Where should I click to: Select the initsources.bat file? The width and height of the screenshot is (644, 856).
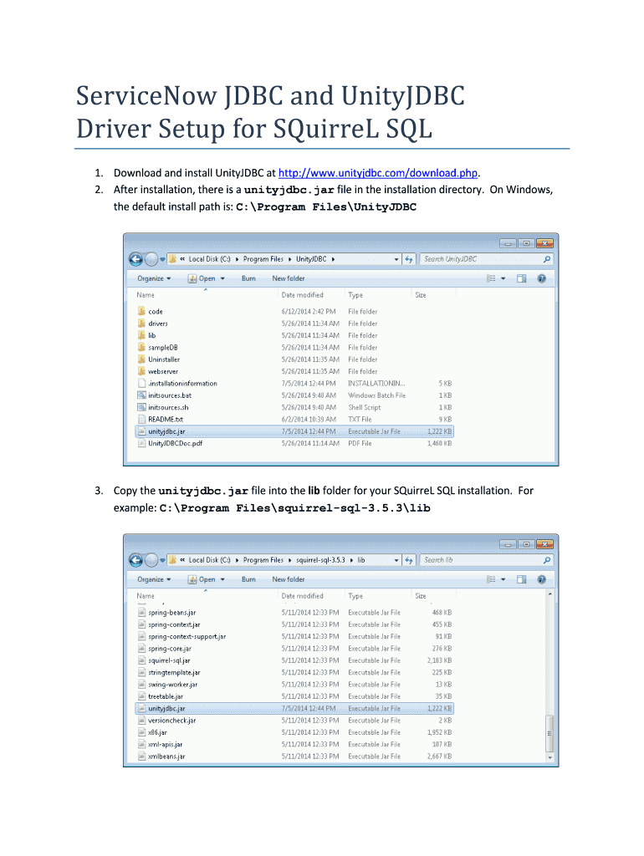pyautogui.click(x=169, y=395)
